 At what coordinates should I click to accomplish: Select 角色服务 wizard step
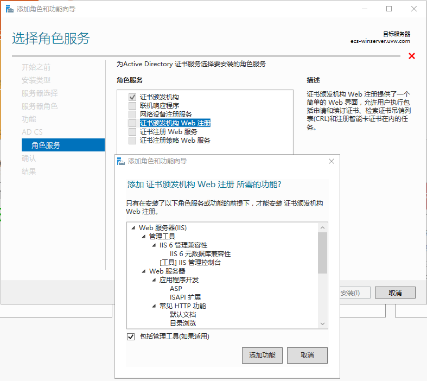(63, 145)
